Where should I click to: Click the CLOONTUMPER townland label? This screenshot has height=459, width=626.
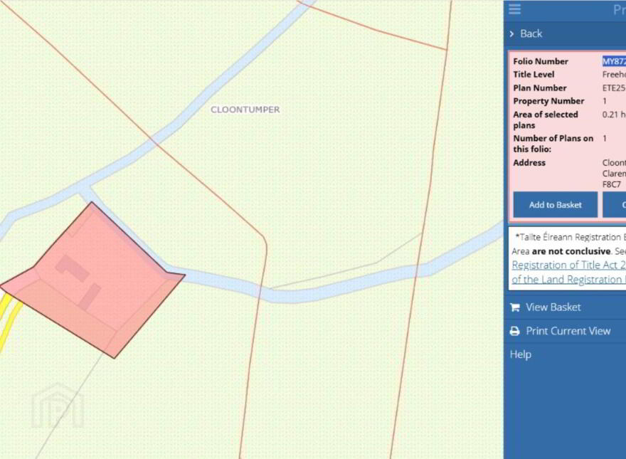point(245,110)
